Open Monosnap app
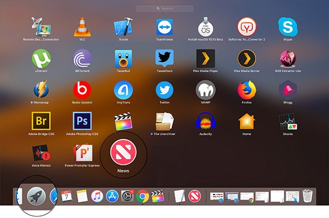This screenshot has height=218, width=329. pyautogui.click(x=41, y=90)
